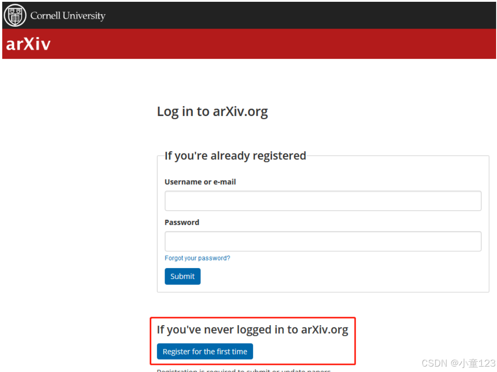497x372 pixels.
Task: Select the 'Username or e-mail' label
Action: pos(200,182)
